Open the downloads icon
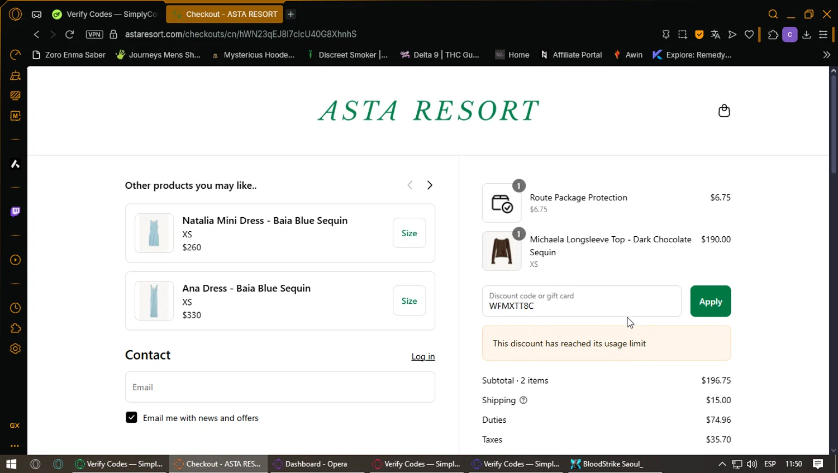This screenshot has width=838, height=473. coord(807,35)
